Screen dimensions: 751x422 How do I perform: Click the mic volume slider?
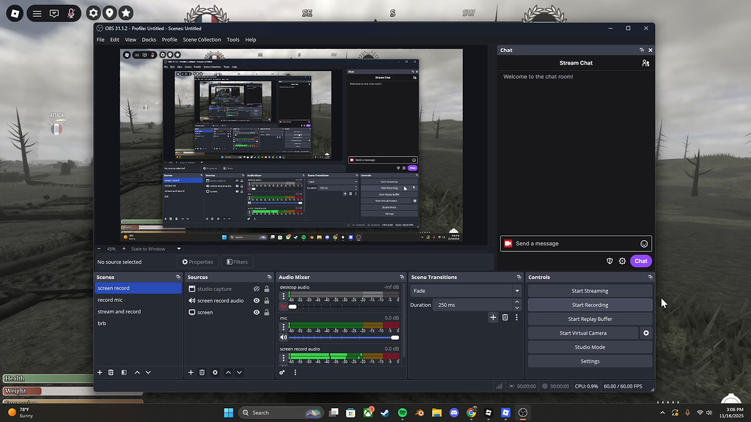[343, 338]
